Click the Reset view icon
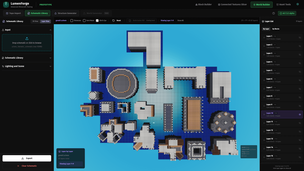 (x=113, y=21)
